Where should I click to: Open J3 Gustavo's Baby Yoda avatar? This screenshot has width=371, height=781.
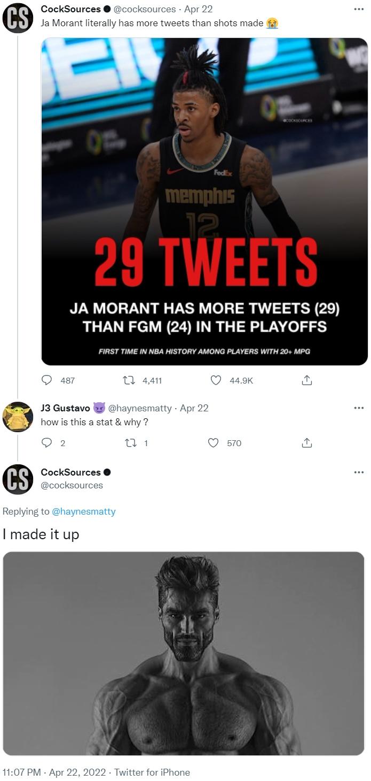[18, 417]
